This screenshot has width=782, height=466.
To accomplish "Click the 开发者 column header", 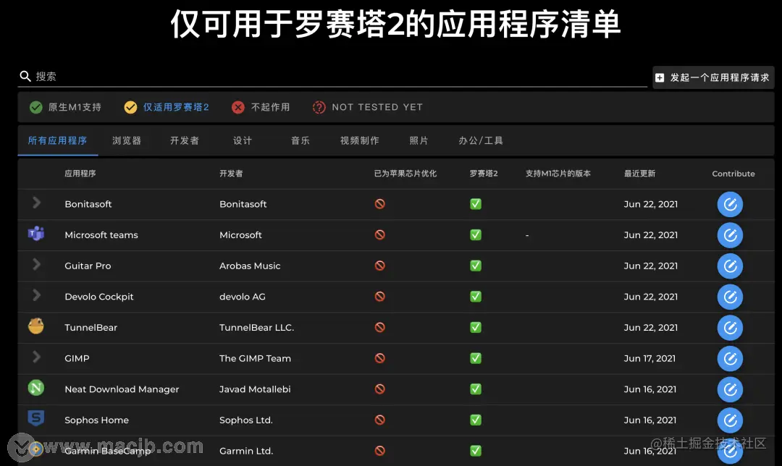I will point(231,174).
